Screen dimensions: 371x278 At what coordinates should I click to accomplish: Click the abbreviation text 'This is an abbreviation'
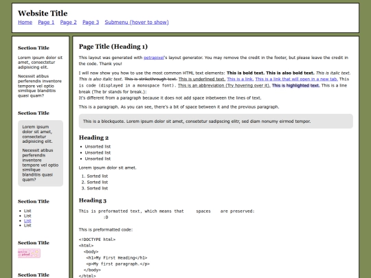[x=224, y=85]
